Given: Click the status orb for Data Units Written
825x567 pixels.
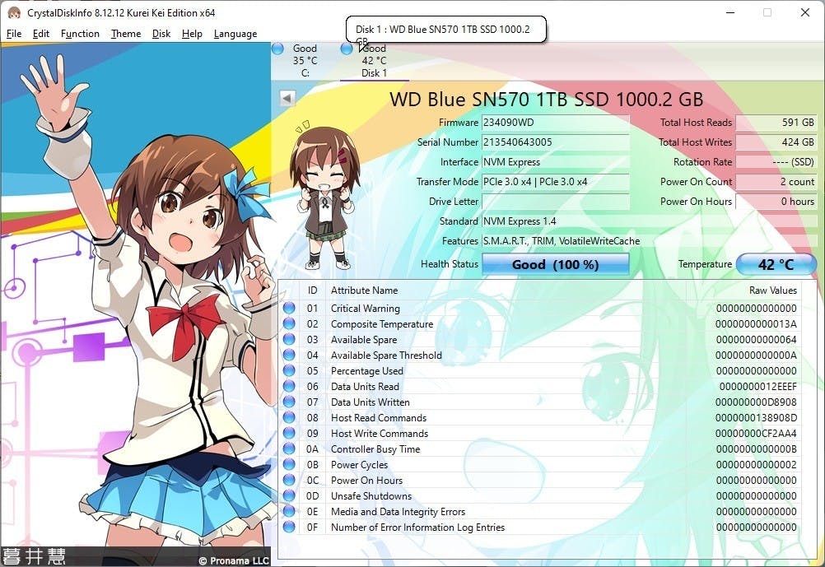Looking at the screenshot, I should pyautogui.click(x=289, y=402).
